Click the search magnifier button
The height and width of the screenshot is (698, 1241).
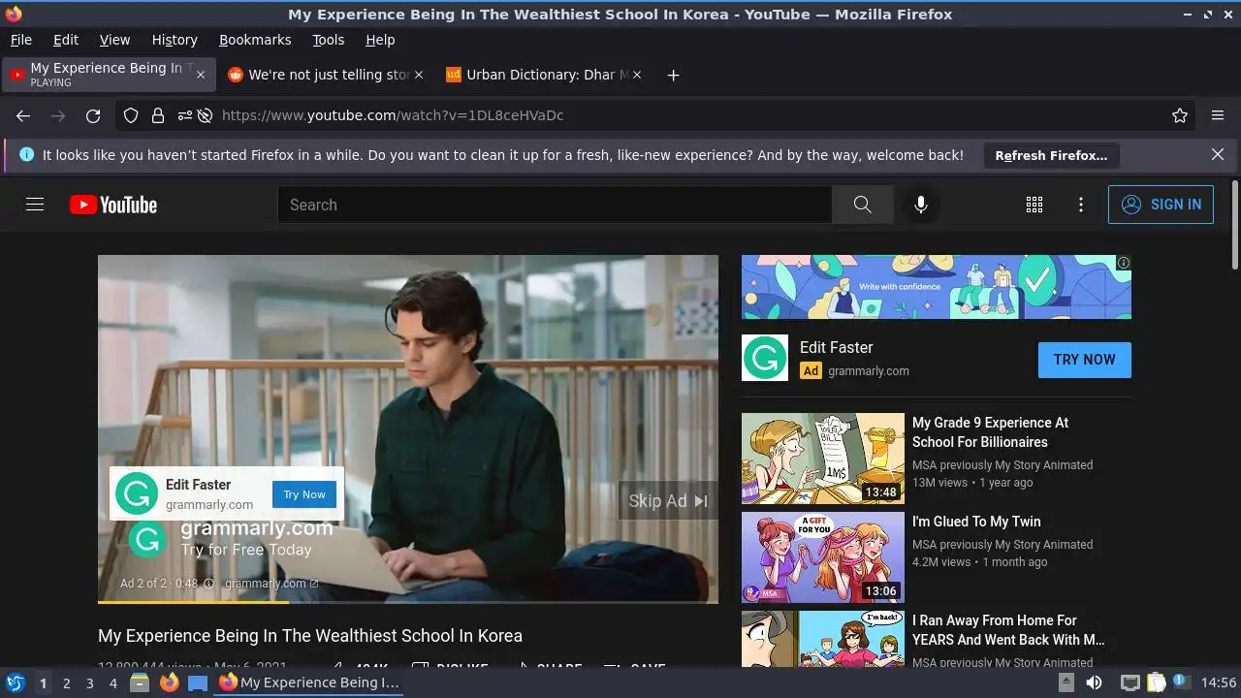pos(862,205)
